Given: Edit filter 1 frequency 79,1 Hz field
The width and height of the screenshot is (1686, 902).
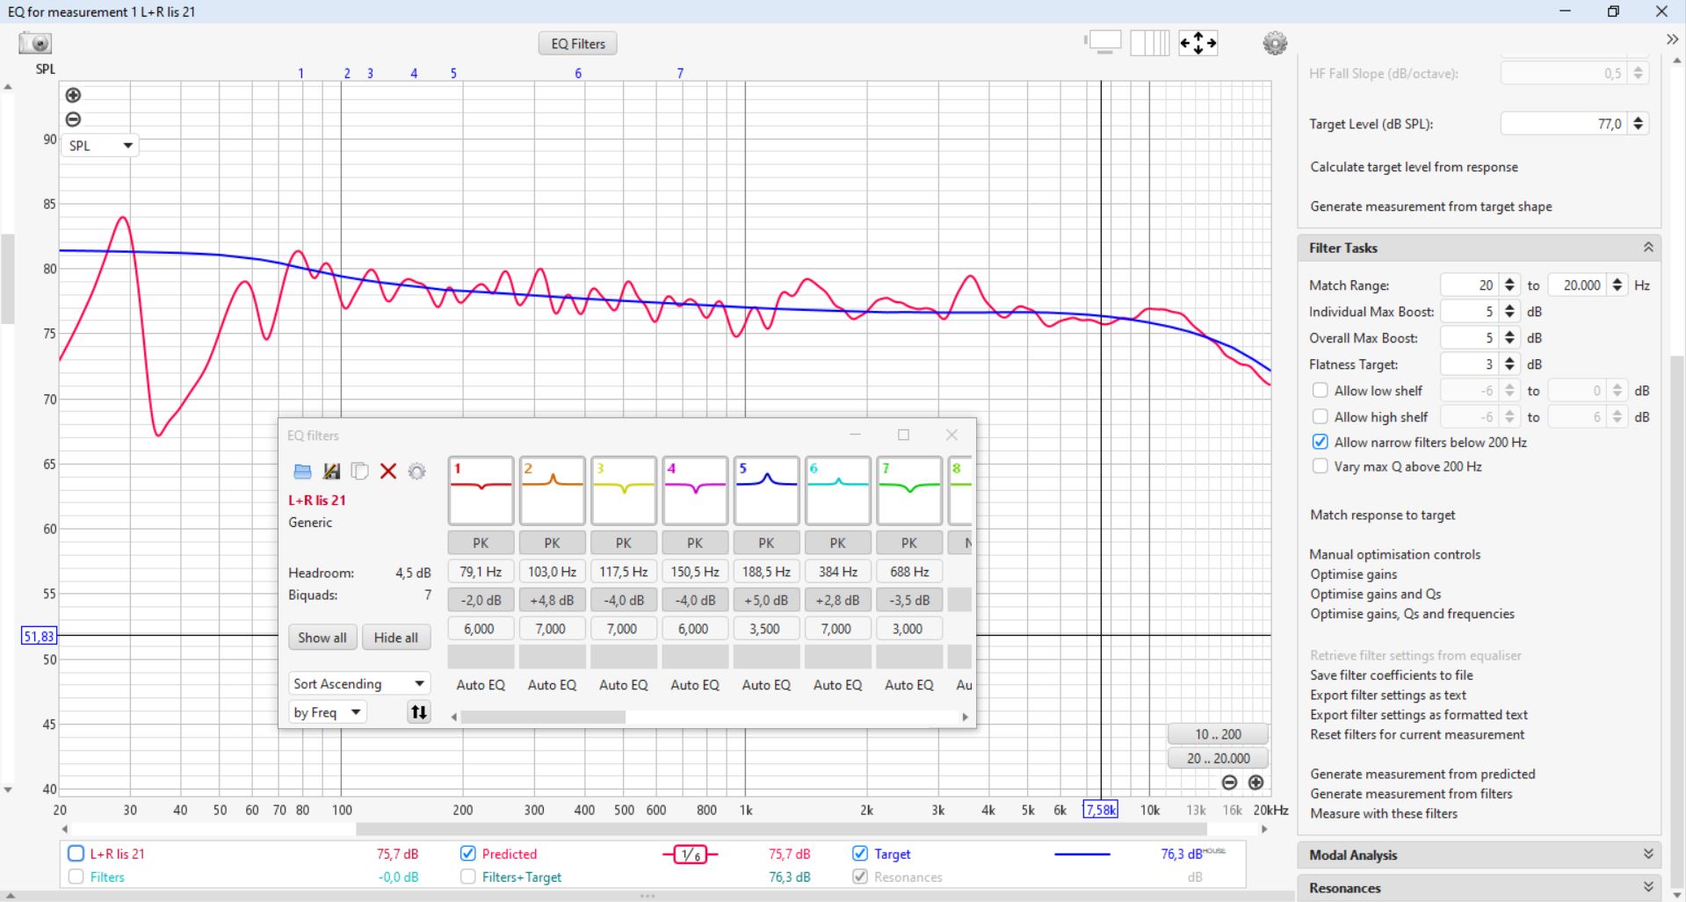Looking at the screenshot, I should point(481,572).
